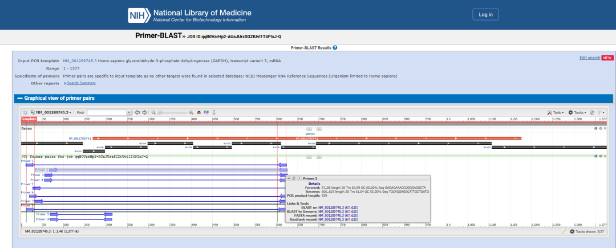This screenshot has width=616, height=248.
Task: Click the Log in button
Action: tap(485, 14)
